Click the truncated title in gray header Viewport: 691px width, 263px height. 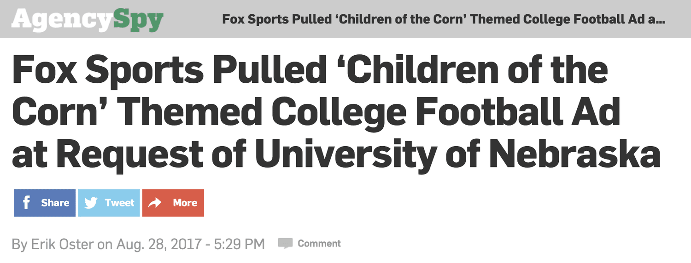click(444, 19)
